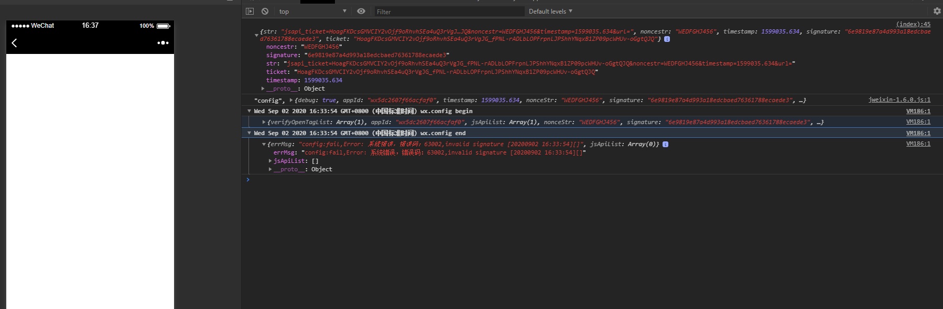Collapse the wx.config begin log group
This screenshot has height=309, width=943.
(250, 111)
